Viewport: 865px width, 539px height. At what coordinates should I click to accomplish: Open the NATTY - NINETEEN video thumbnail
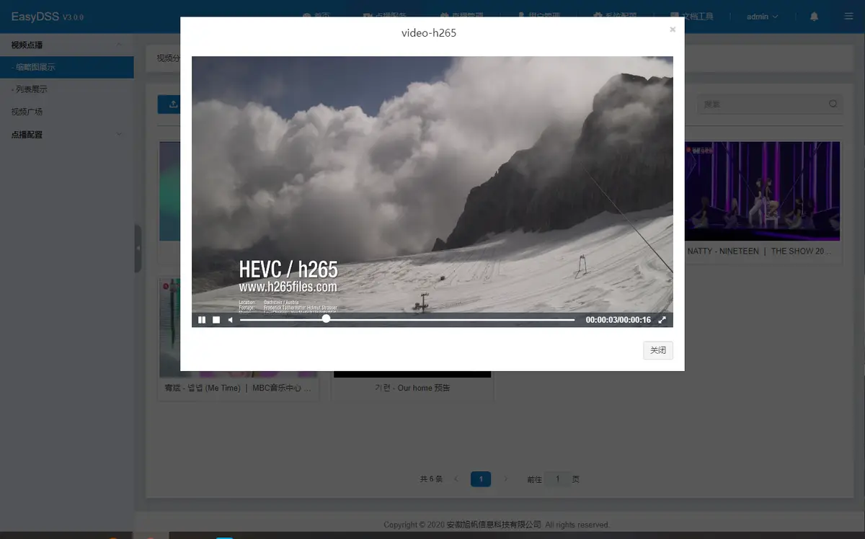pos(763,191)
